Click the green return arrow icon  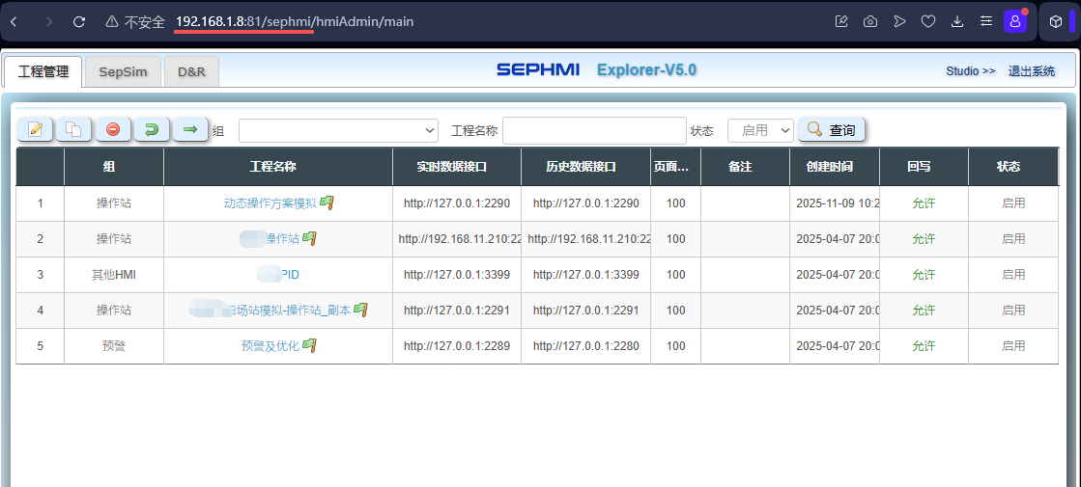coord(152,129)
